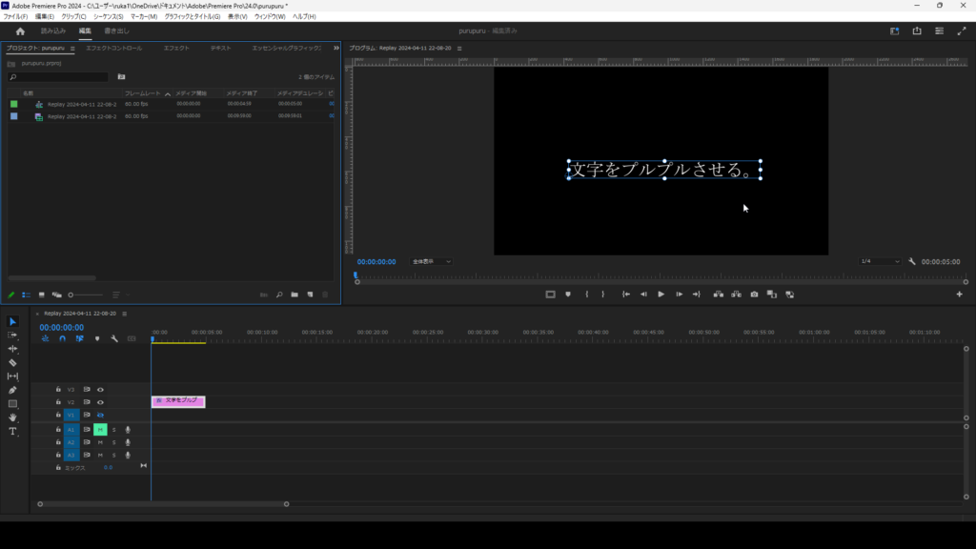Expand the hidden panel tabs overflow chevron
The height and width of the screenshot is (549, 976).
(x=335, y=48)
